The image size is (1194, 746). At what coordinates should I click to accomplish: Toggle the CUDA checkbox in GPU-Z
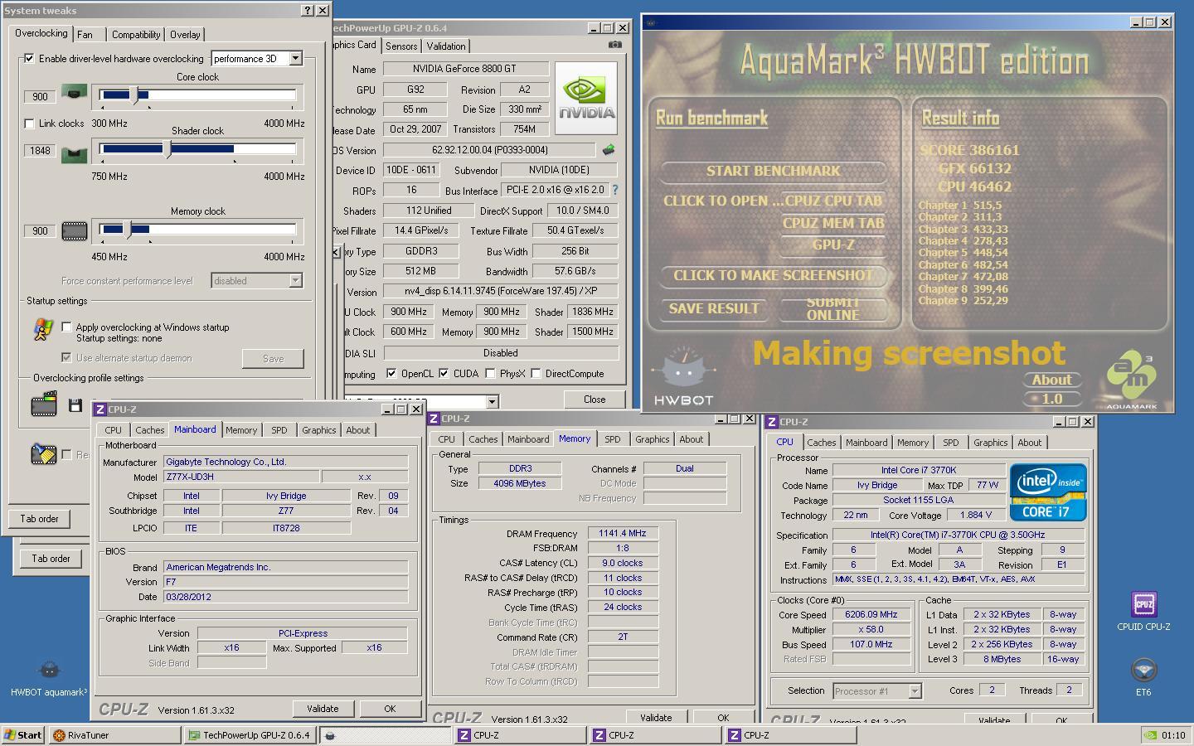pos(444,374)
